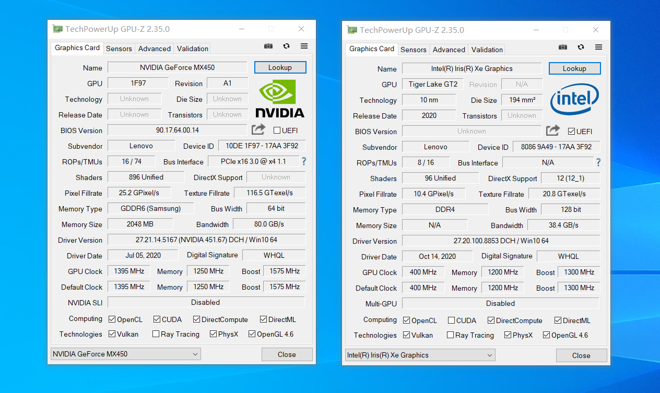Click the GPU-Z title bar icon in Intel window
660x393 pixels.
pos(352,30)
